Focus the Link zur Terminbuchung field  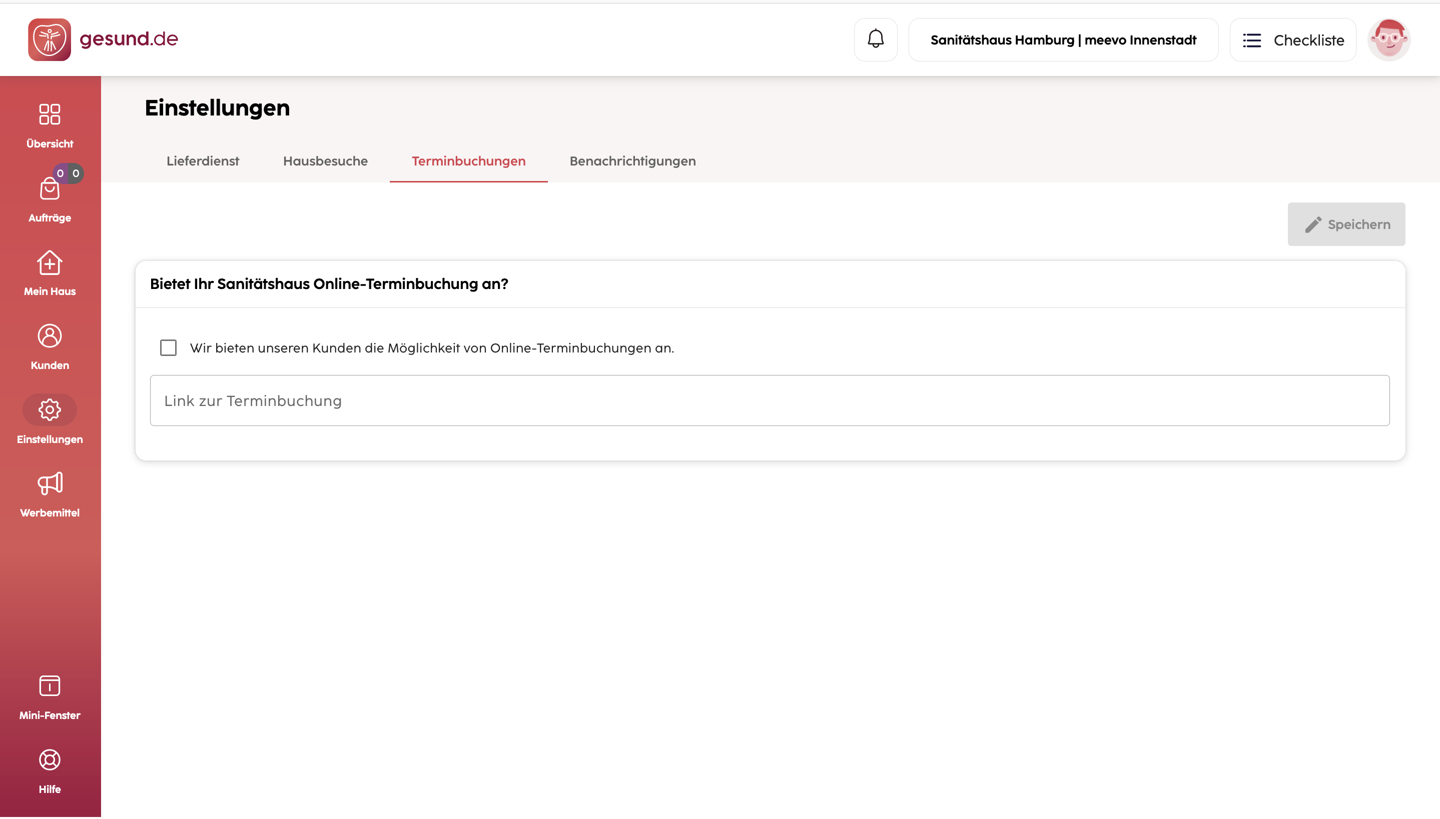point(769,400)
